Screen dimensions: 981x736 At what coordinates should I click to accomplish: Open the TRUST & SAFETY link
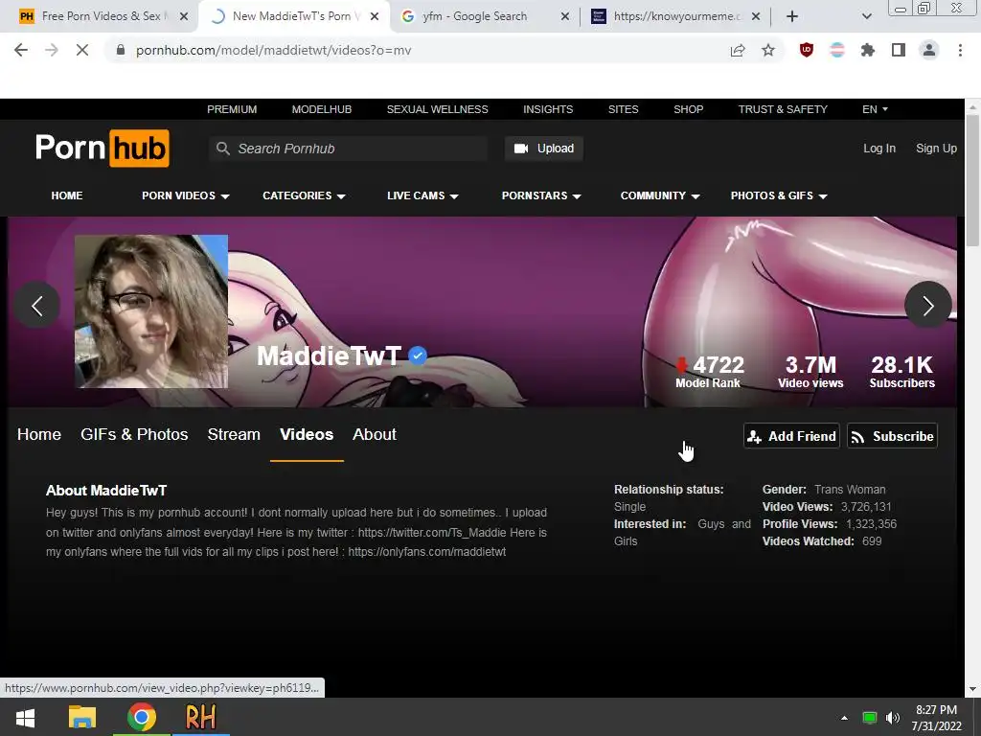(x=783, y=109)
